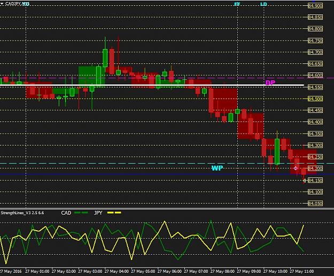The image size is (334, 276).
Task: Click the 27 May 10:00 time label
Action: pyautogui.click(x=275, y=271)
